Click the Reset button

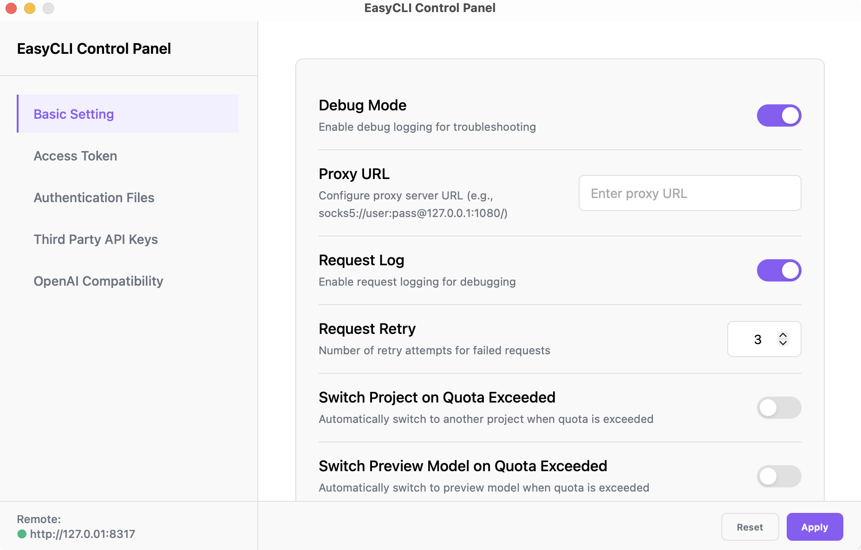click(750, 527)
